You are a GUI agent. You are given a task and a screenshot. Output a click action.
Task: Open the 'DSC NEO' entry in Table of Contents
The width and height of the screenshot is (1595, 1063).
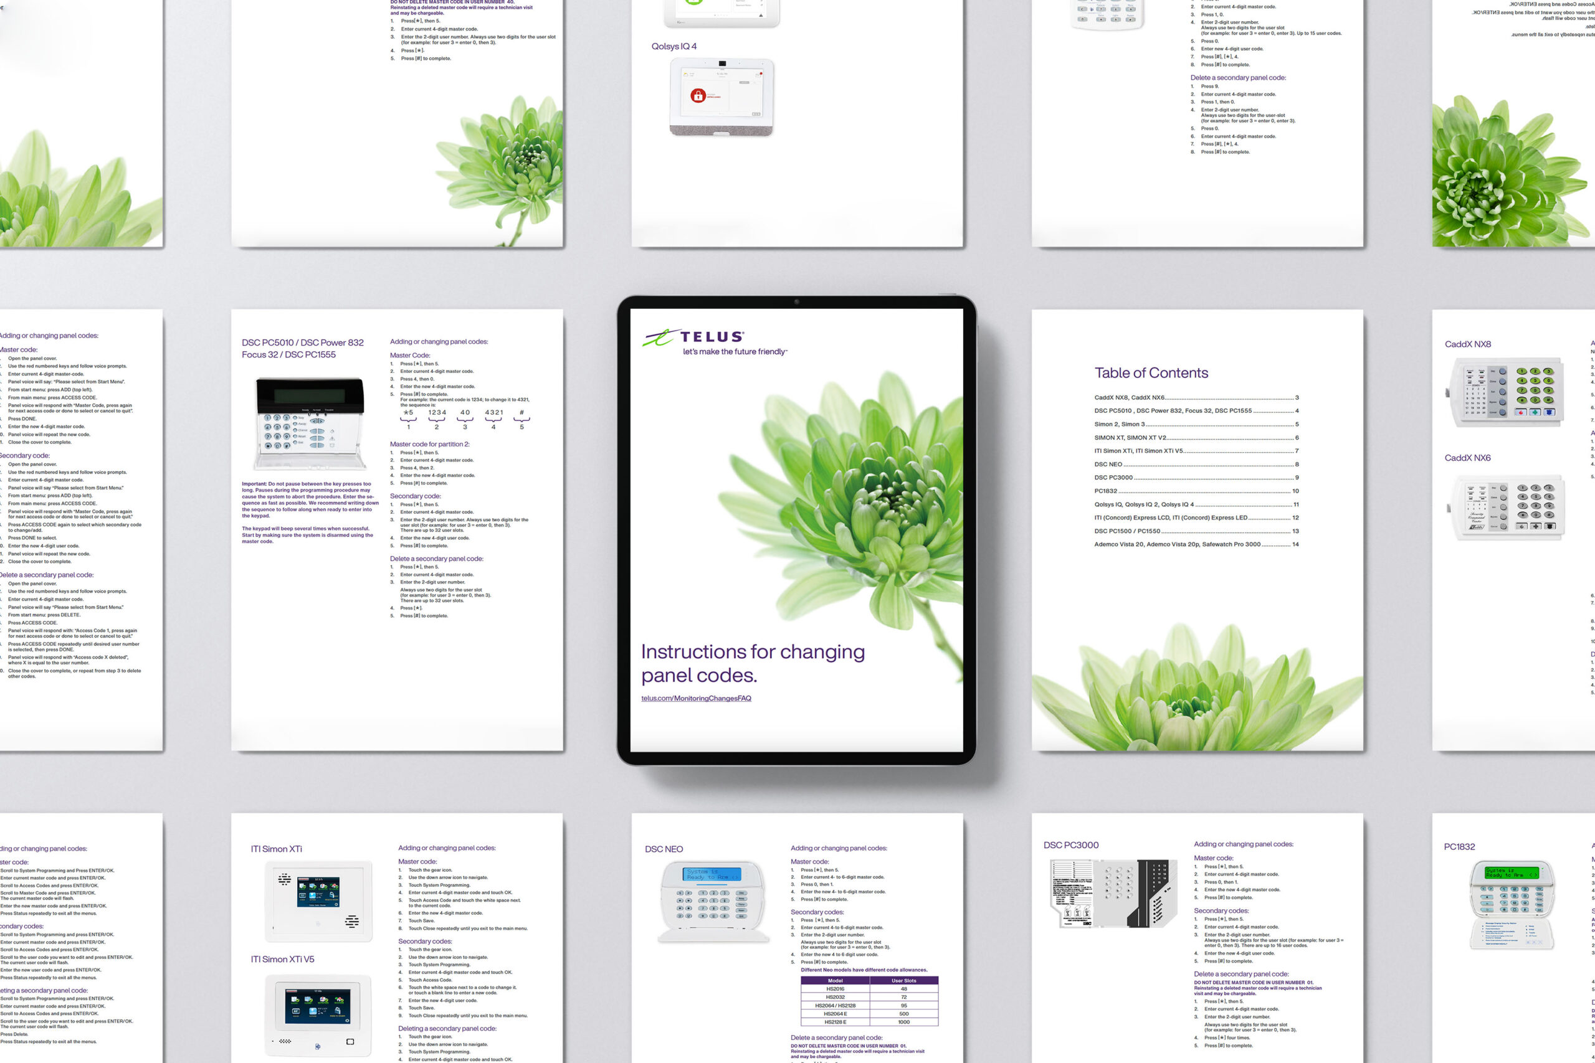(1196, 465)
